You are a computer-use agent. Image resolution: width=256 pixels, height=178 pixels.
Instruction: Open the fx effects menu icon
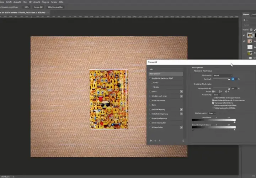(151, 141)
